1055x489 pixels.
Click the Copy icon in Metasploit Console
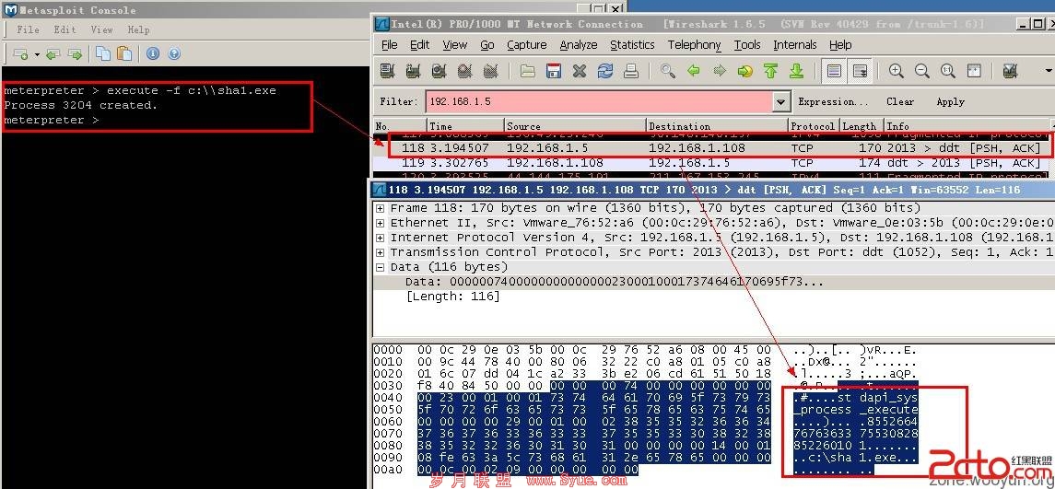click(x=103, y=53)
